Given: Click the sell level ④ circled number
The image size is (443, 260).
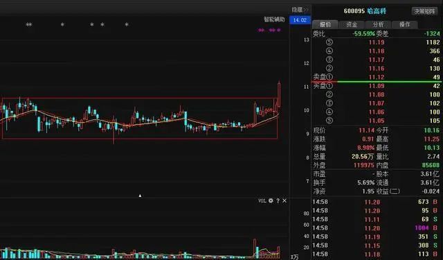Looking at the screenshot, I should [329, 51].
